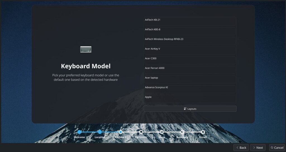Choose A4Tech Wireless Desktop RFKB-23

[x=190, y=41]
